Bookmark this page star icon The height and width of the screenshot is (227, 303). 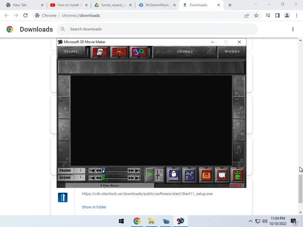256,15
